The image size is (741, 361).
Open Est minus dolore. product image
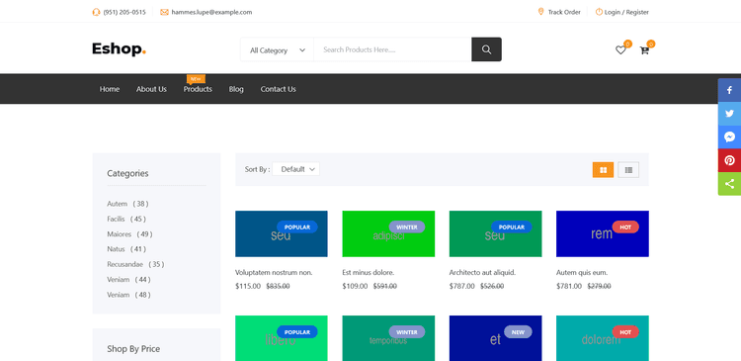[x=388, y=233]
